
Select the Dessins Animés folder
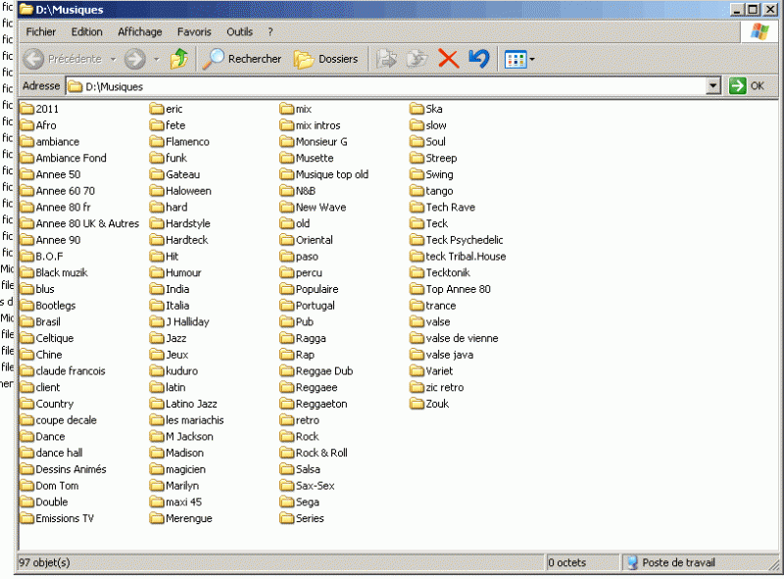63,469
